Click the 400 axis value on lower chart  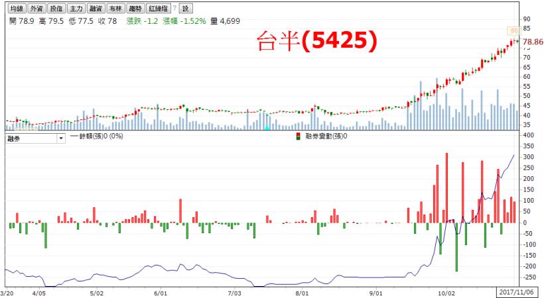click(x=529, y=135)
